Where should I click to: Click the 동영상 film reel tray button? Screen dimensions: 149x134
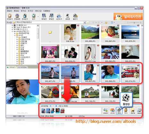[119, 111]
